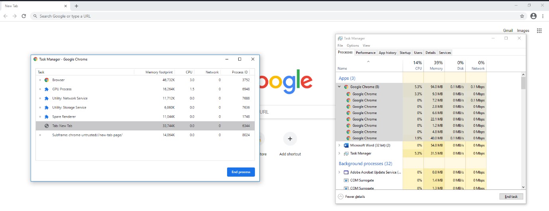
Task: Click the Chrome icon beside Google Chrome (8)
Action: [x=346, y=87]
